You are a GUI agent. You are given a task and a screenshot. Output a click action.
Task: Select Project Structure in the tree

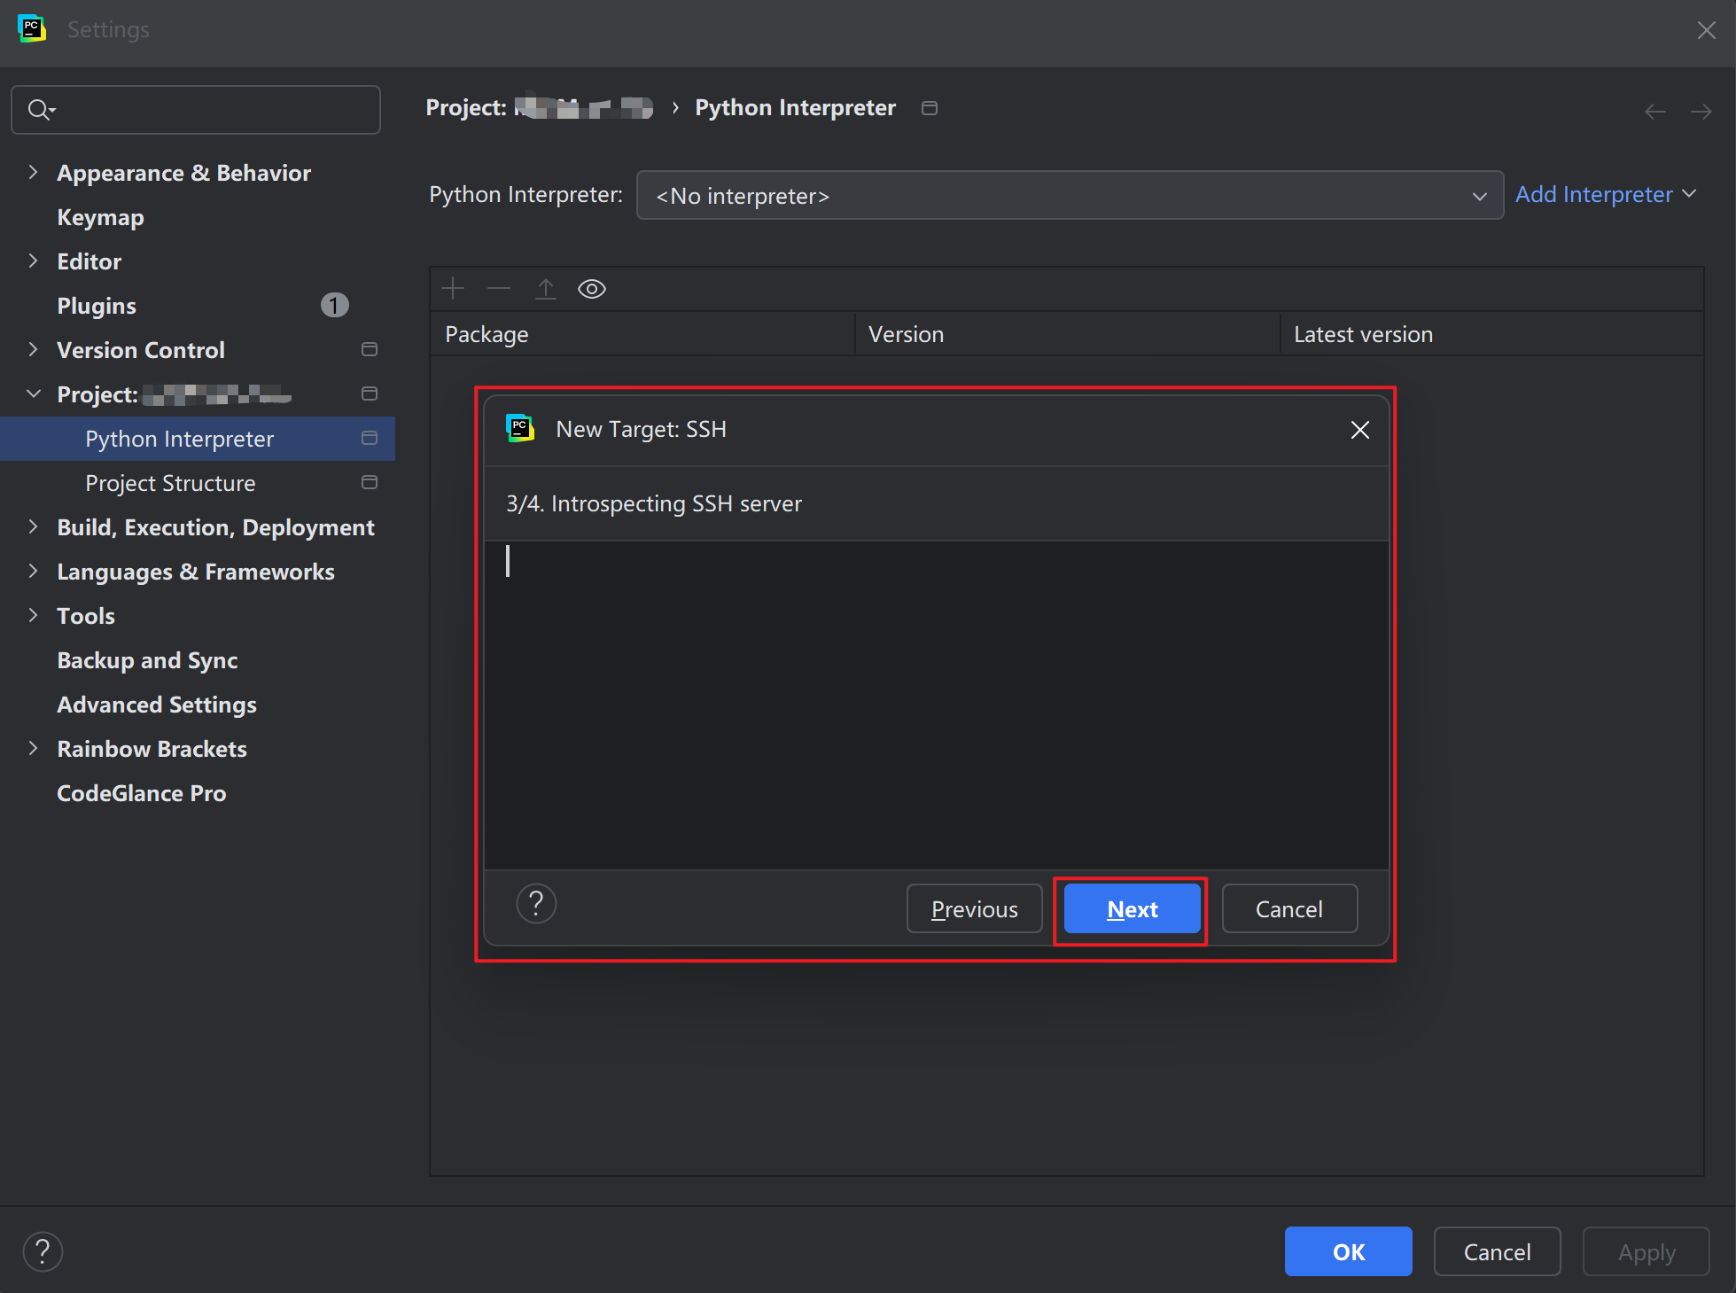[170, 483]
